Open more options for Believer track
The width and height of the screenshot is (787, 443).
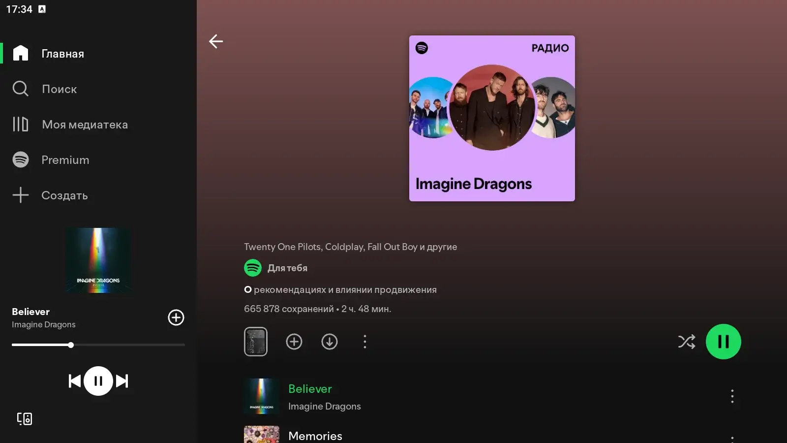732,396
